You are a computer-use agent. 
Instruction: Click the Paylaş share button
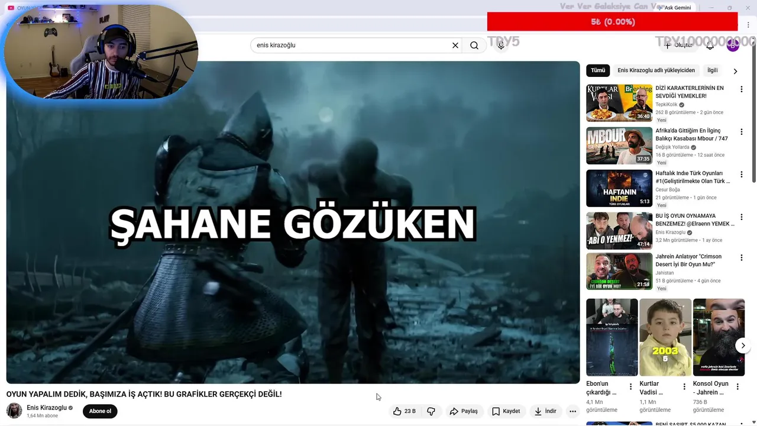[x=464, y=411]
